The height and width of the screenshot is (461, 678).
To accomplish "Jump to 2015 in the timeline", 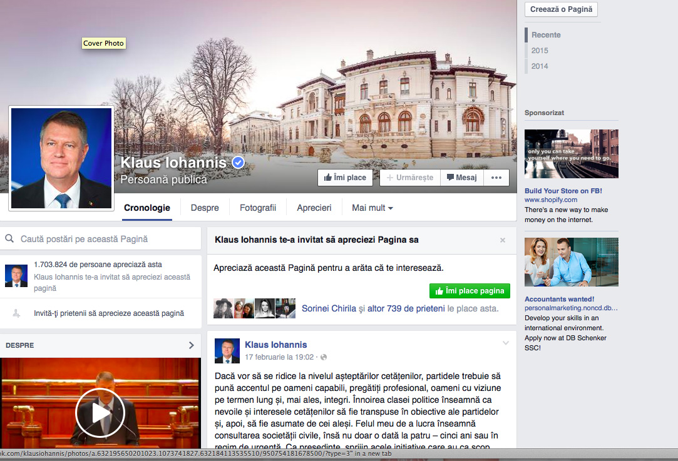I will pyautogui.click(x=540, y=51).
